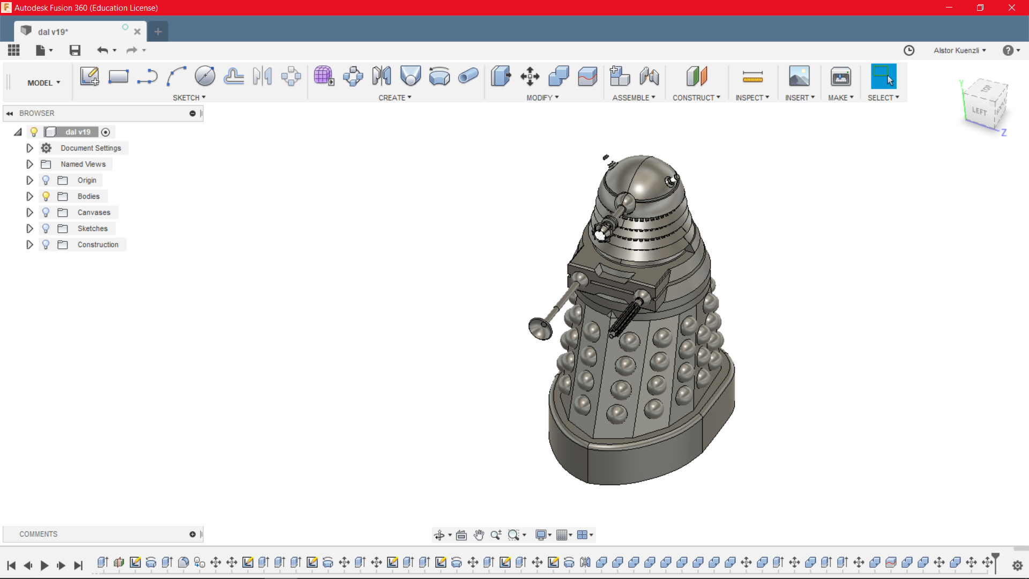This screenshot has height=579, width=1029.
Task: Select the Measure tool icon
Action: pos(752,78)
